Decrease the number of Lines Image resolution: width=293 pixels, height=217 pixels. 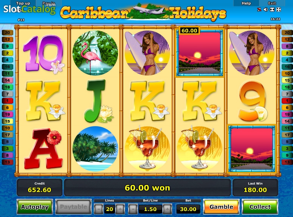tap(98, 209)
